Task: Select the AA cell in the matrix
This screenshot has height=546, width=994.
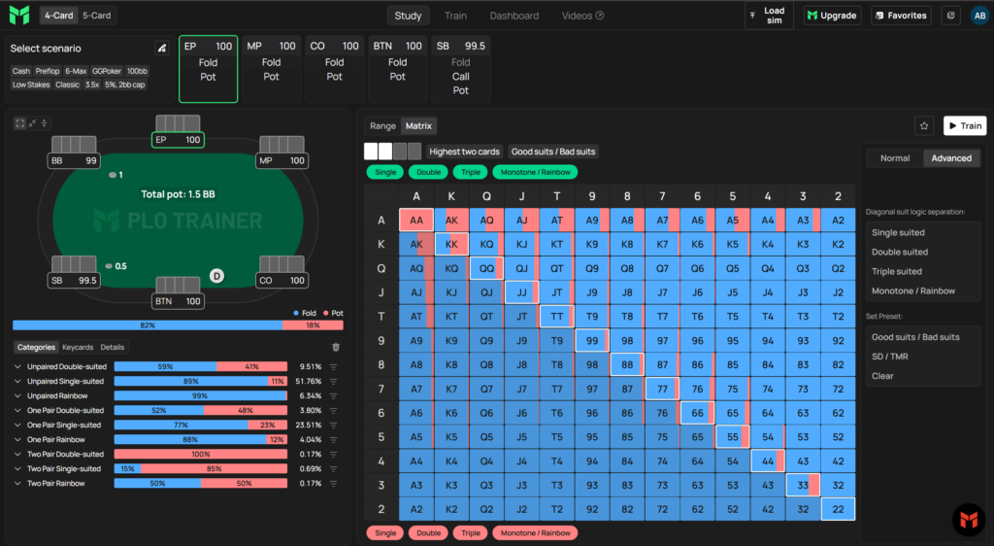Action: coord(416,220)
